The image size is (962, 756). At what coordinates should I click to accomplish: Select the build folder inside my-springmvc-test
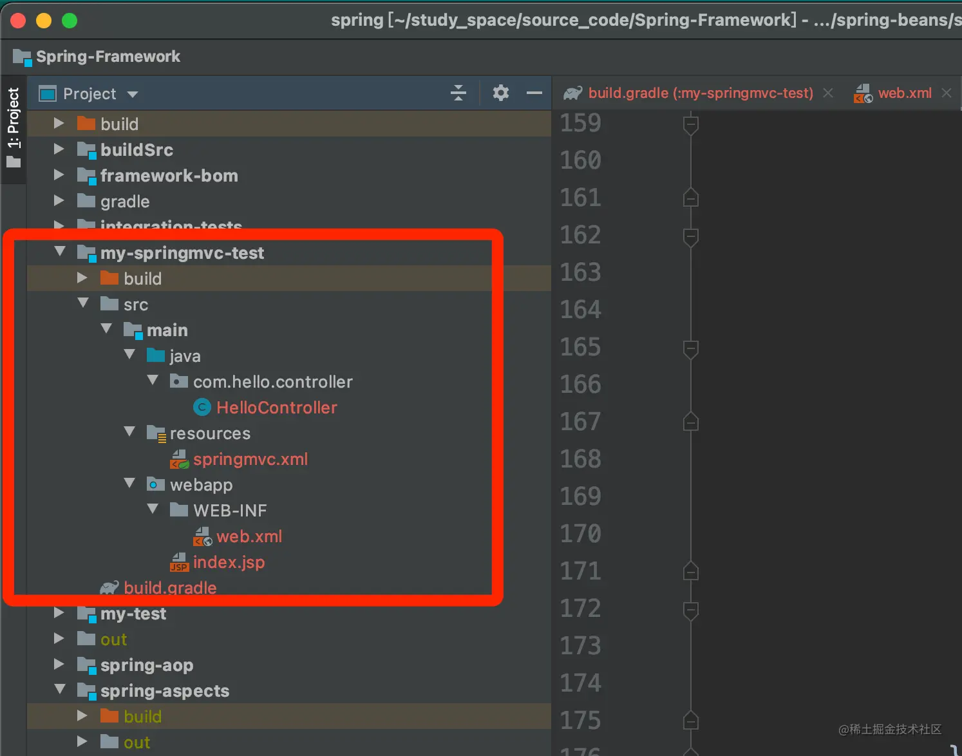[289, 278]
